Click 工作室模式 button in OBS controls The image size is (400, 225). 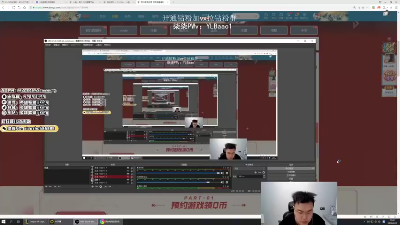coord(291,175)
